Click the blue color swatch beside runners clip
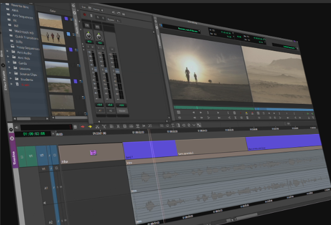Screen dimensions: 331x225 [x=68, y=34]
